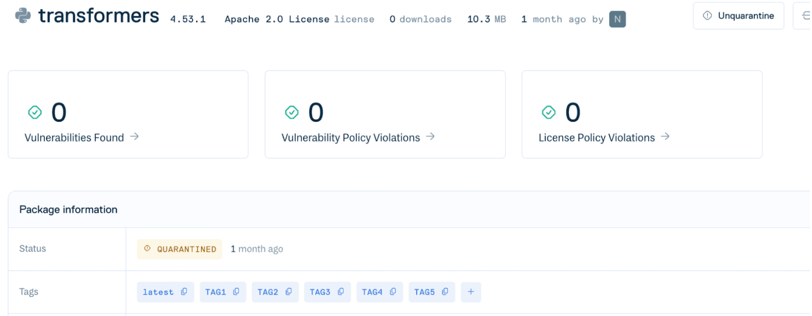Viewport: 812px width, 316px height.
Task: Copy the latest tag
Action: point(184,292)
